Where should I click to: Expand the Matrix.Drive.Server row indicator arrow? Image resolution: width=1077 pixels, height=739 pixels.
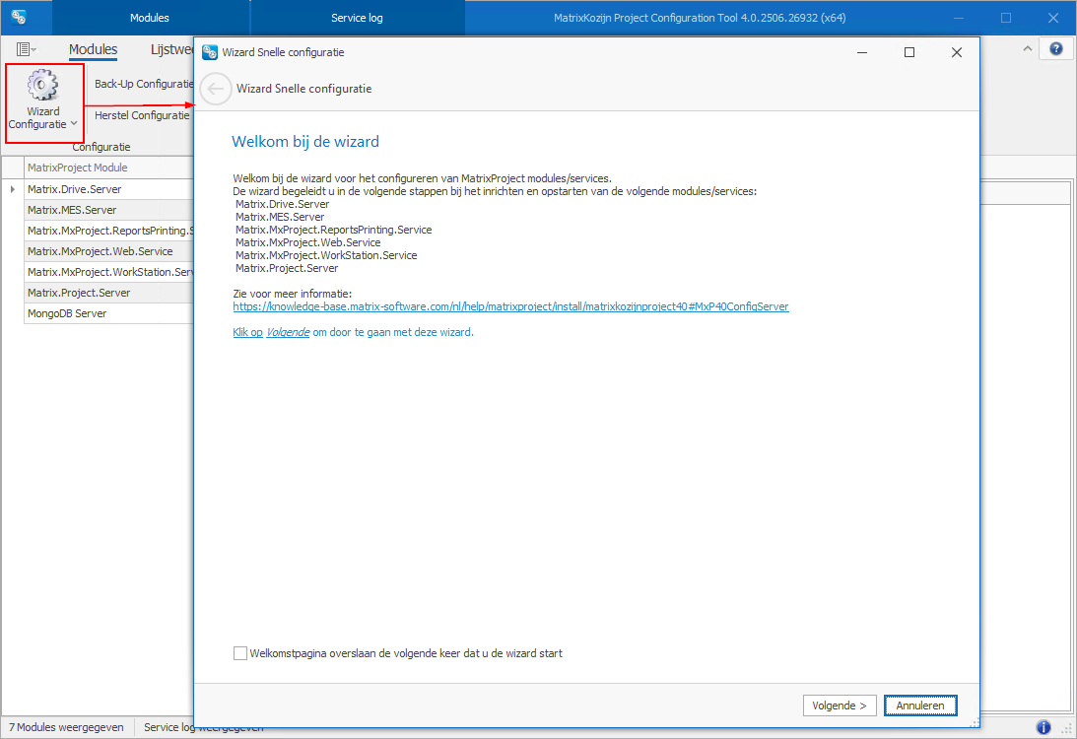pos(13,189)
